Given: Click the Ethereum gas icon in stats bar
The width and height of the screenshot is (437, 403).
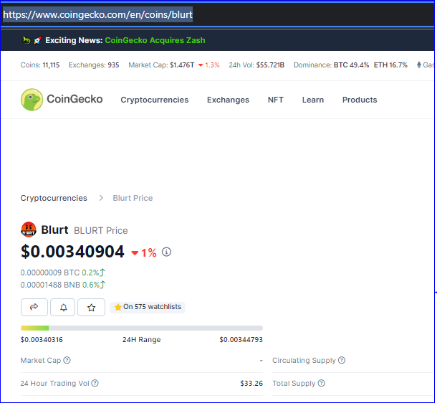Looking at the screenshot, I should 419,65.
